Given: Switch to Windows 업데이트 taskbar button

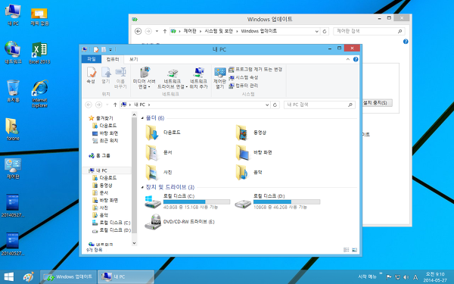Looking at the screenshot, I should [x=68, y=276].
